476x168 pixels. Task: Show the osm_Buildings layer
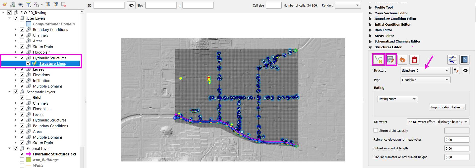[22, 160]
